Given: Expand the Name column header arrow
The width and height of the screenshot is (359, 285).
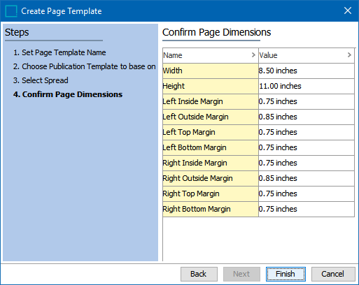Looking at the screenshot, I should (x=253, y=55).
